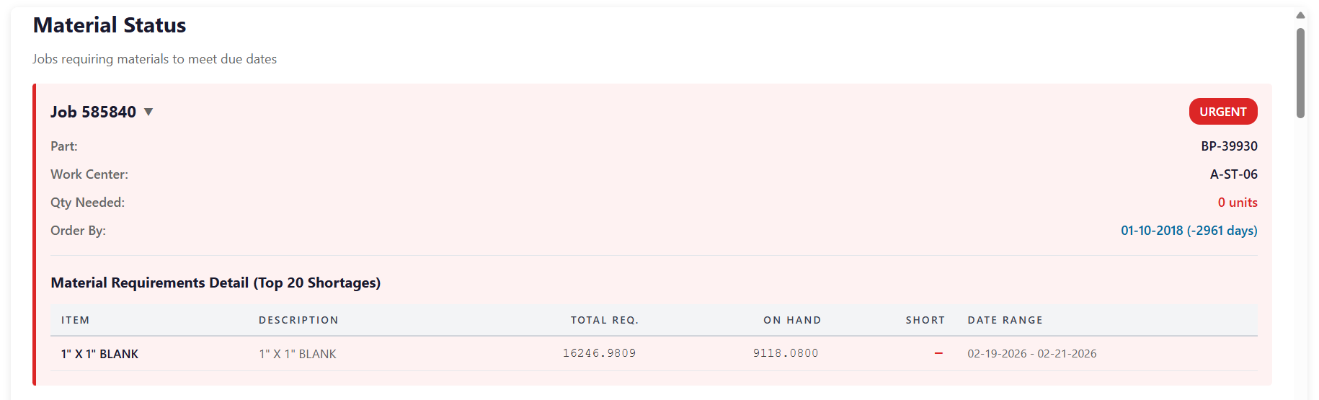Sort by the DESCRIPTION column header

(x=298, y=320)
